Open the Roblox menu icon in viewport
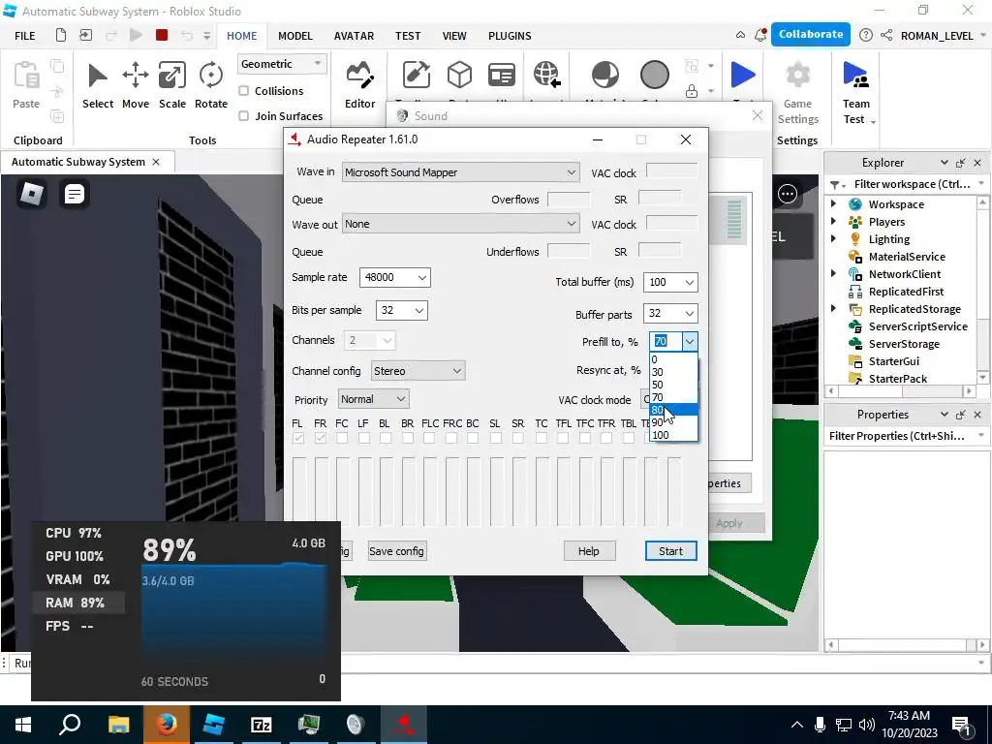Viewport: 992px width, 744px height. 32,194
